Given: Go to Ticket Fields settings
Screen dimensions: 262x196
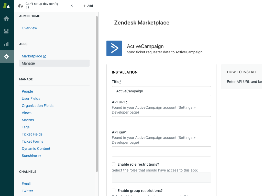Looking at the screenshot, I should point(32,134).
